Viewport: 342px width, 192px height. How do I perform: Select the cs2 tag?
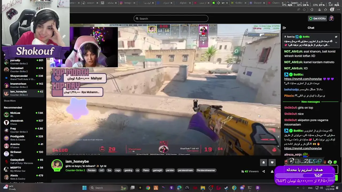click(x=102, y=170)
